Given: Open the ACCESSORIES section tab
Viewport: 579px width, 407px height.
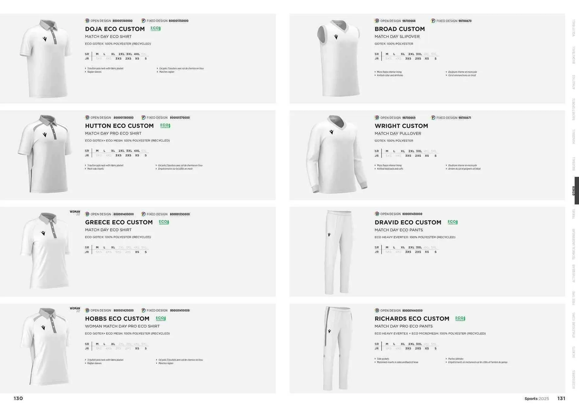Looking at the screenshot, I should coord(574,380).
